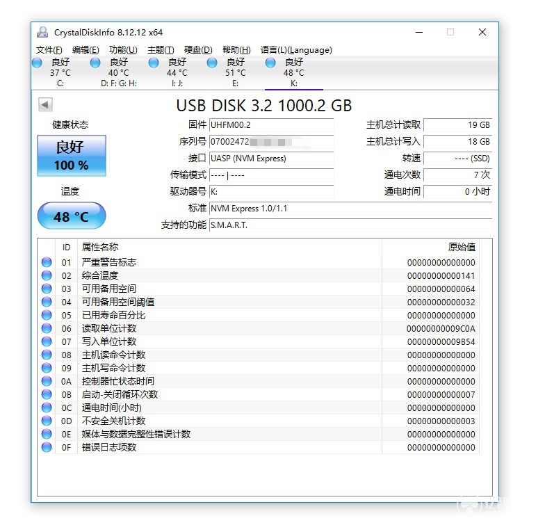The width and height of the screenshot is (545, 525).
Task: Select disk tab showing 44 °C
Action: tap(177, 73)
